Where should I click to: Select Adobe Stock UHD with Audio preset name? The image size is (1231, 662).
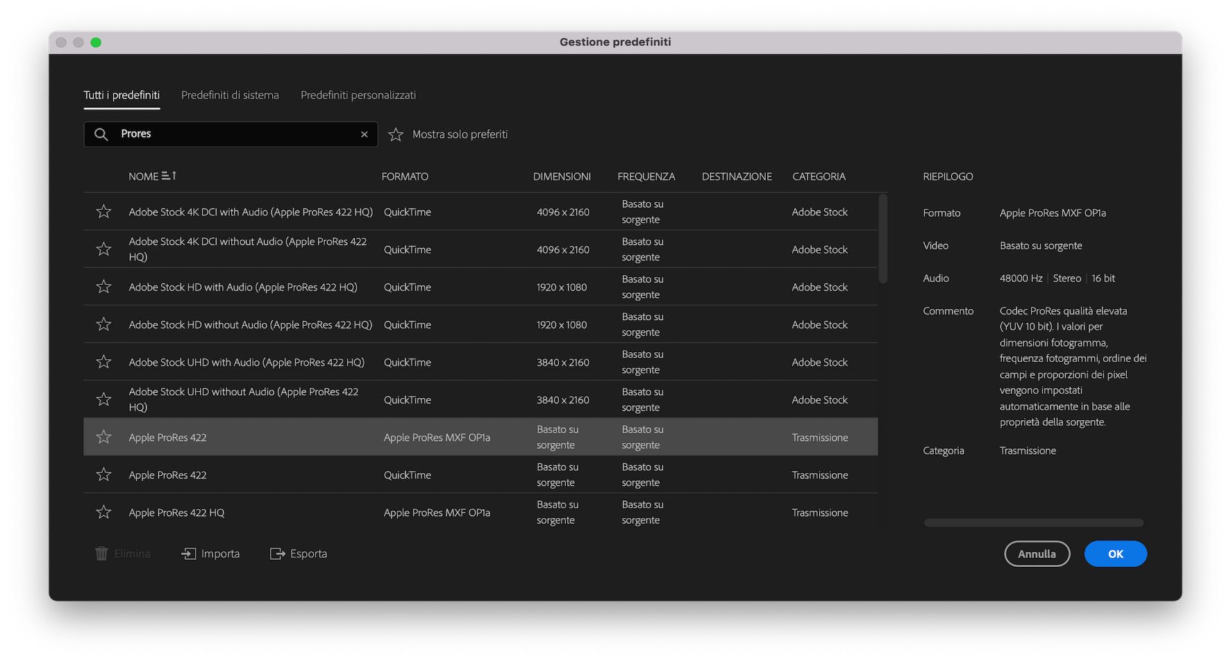tap(247, 362)
